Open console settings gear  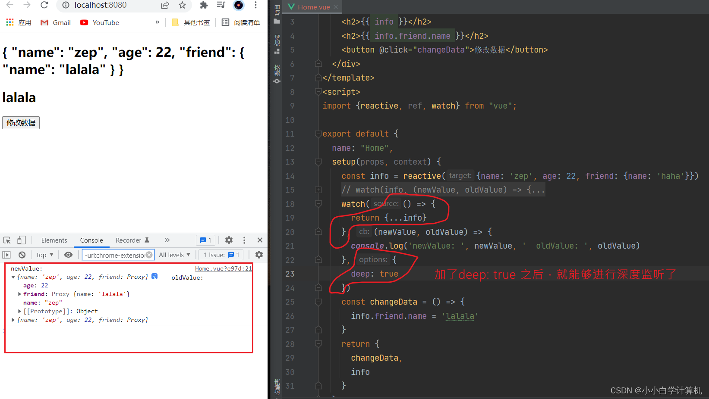[x=259, y=255]
